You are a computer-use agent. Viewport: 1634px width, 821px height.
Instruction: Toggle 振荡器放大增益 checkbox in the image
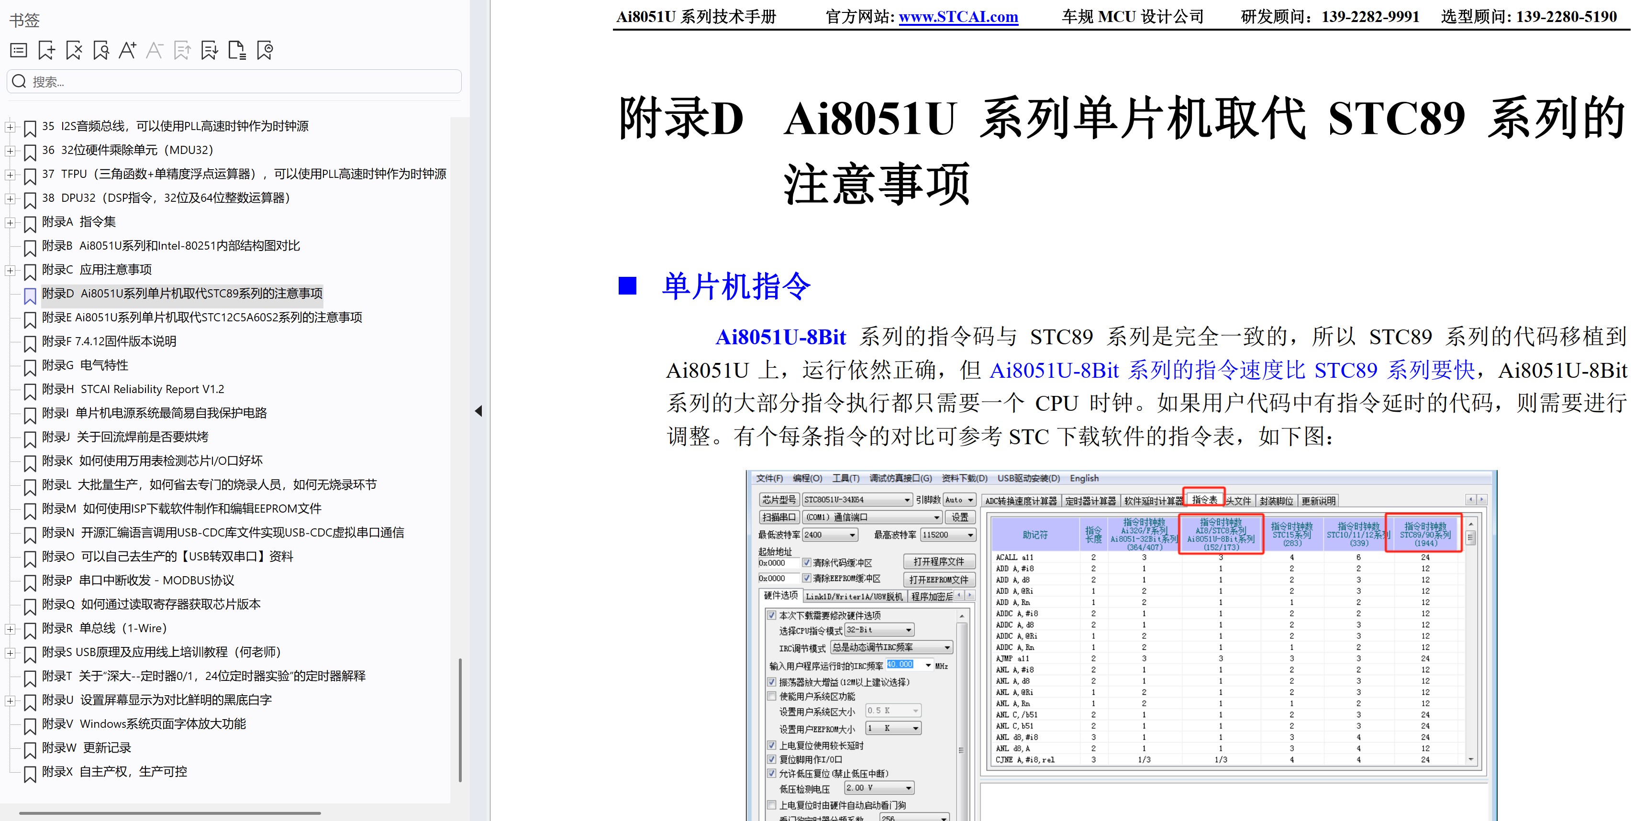point(771,682)
